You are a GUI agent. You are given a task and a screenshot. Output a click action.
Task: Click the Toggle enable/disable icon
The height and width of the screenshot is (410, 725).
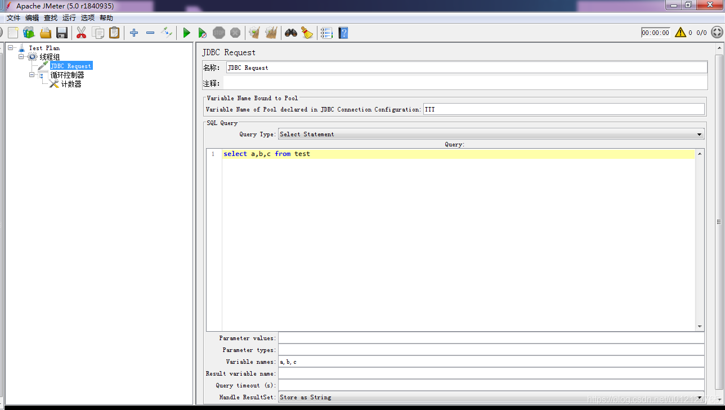167,33
